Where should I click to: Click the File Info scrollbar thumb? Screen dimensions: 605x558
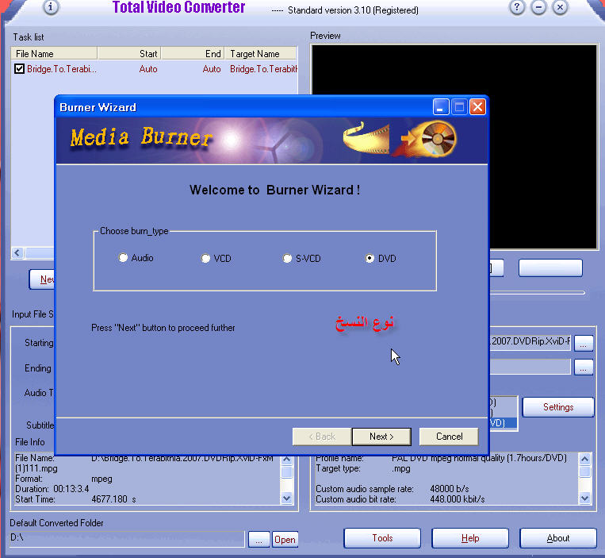pos(287,472)
